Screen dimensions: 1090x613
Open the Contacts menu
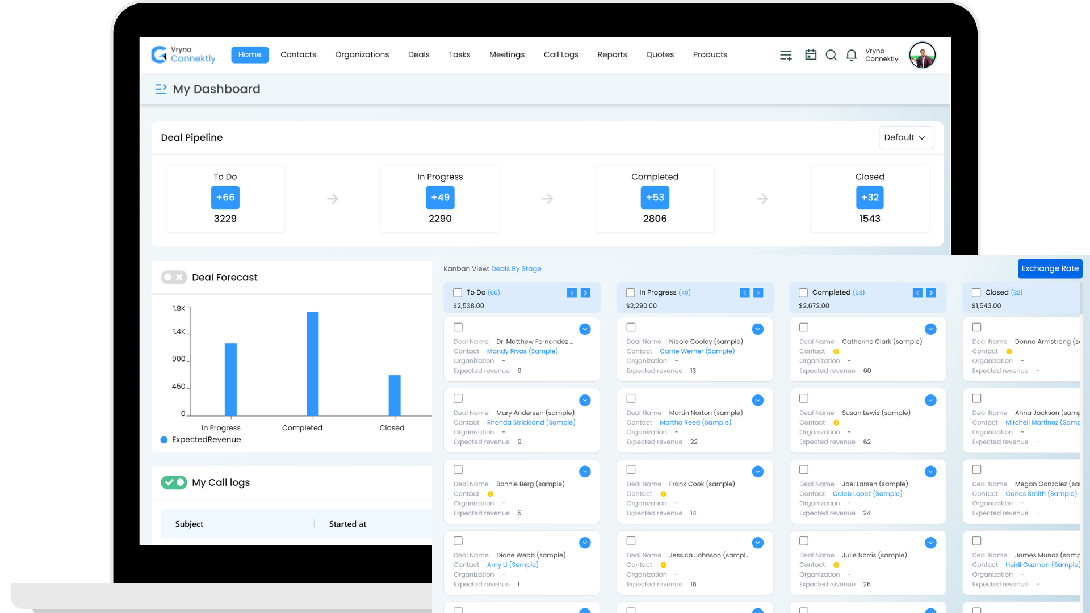[x=298, y=54]
